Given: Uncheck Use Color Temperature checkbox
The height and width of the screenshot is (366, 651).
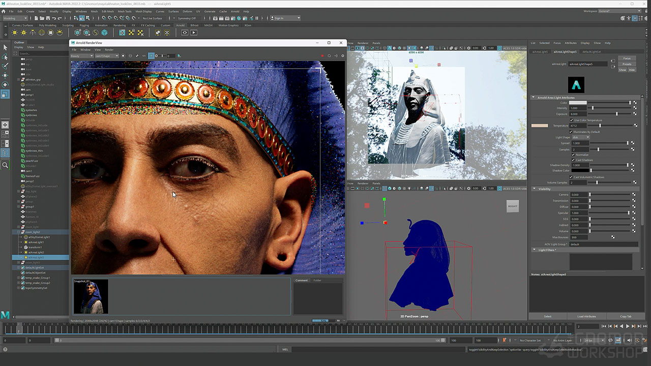Looking at the screenshot, I should [572, 120].
